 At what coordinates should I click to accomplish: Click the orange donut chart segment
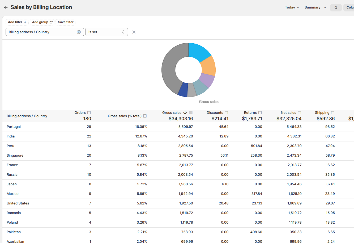tap(209, 66)
